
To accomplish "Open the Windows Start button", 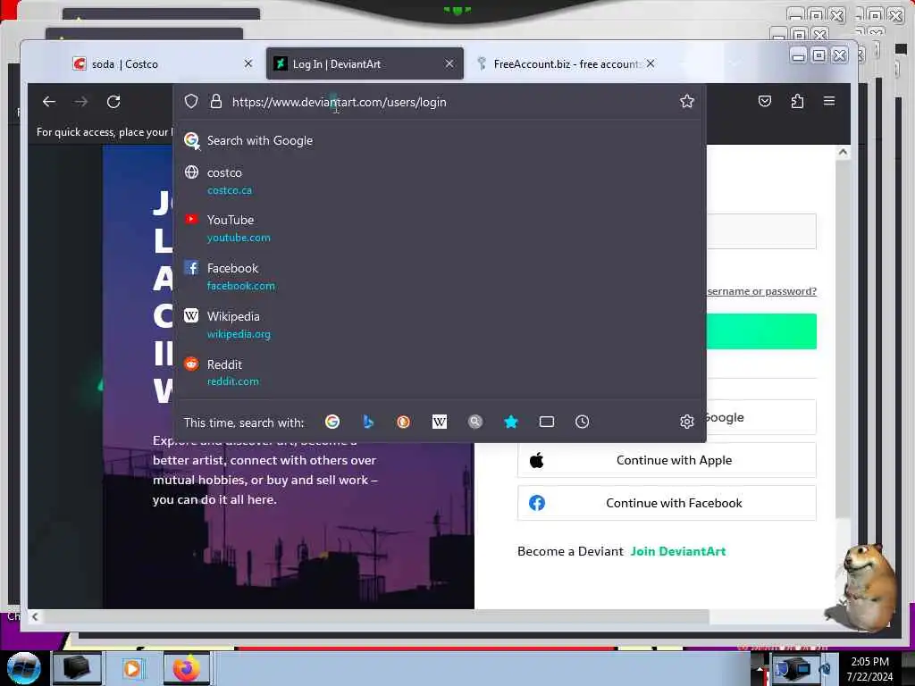I will [23, 668].
